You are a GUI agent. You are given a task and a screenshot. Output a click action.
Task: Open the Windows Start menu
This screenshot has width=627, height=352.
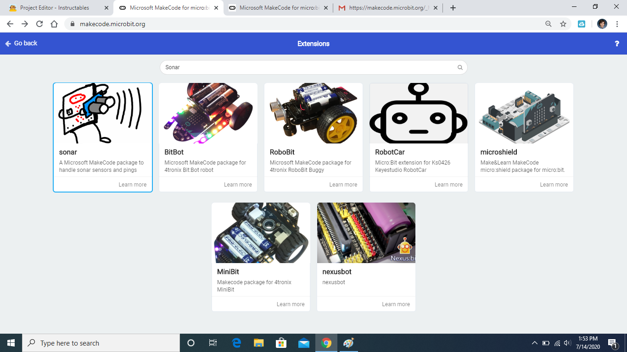click(x=11, y=343)
